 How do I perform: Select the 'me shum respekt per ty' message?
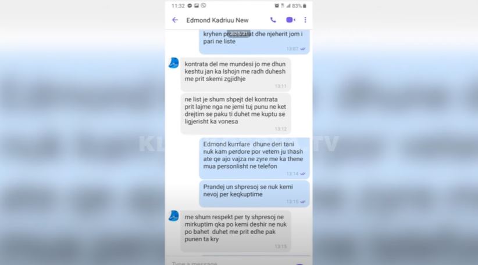[x=236, y=231]
